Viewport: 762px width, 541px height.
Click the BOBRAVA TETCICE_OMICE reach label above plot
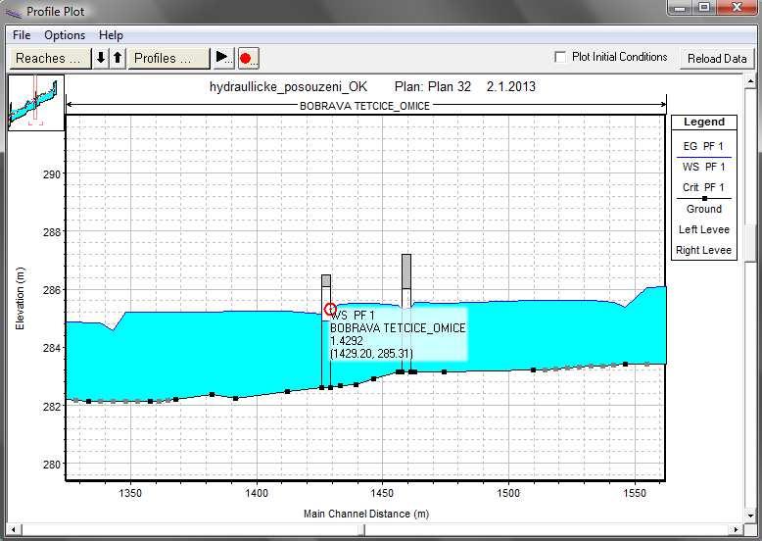364,106
